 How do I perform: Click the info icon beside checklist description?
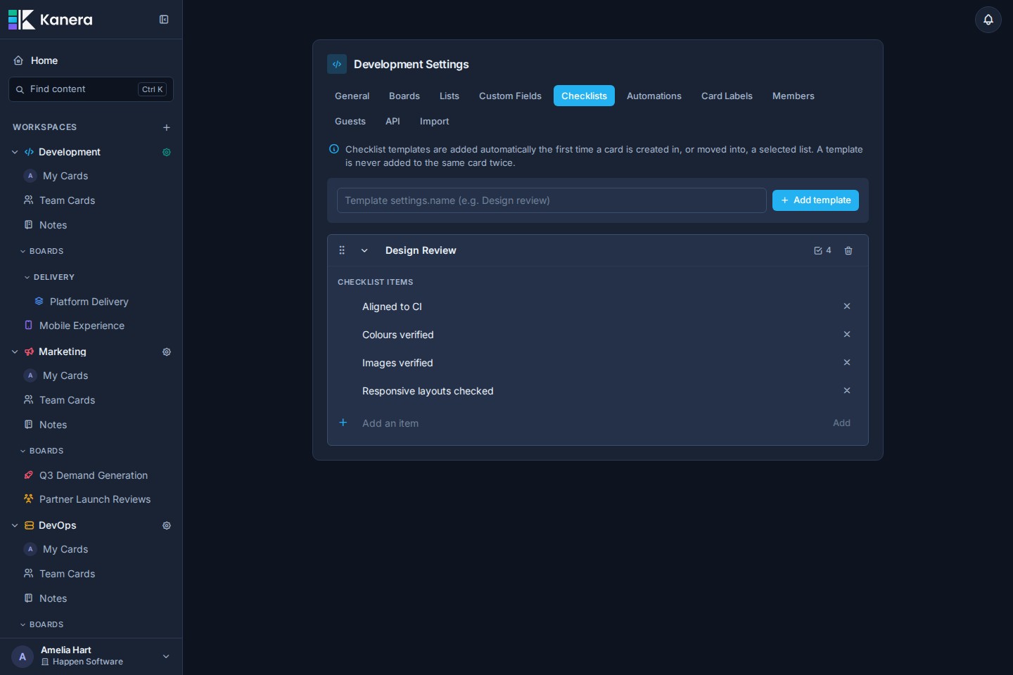(x=334, y=149)
